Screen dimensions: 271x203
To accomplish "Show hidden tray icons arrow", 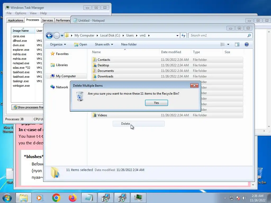I will tap(225, 198).
